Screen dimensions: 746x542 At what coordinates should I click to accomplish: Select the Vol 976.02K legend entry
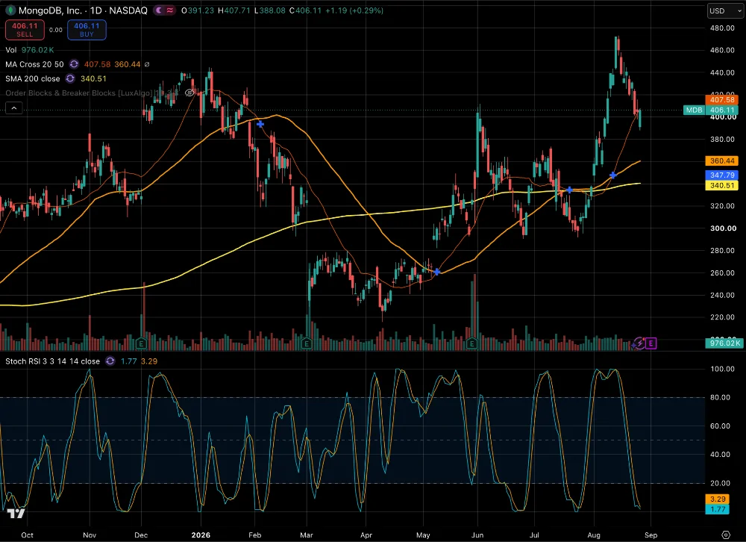(30, 50)
